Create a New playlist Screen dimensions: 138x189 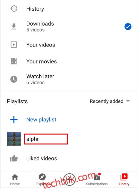(41, 119)
